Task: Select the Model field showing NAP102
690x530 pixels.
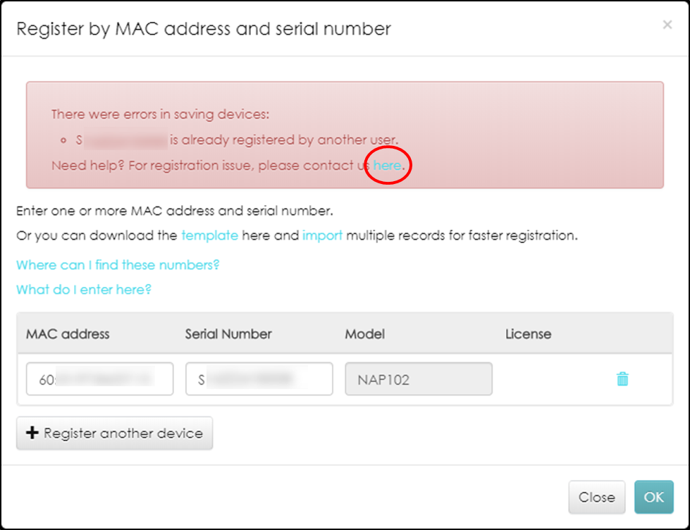Action: point(418,379)
